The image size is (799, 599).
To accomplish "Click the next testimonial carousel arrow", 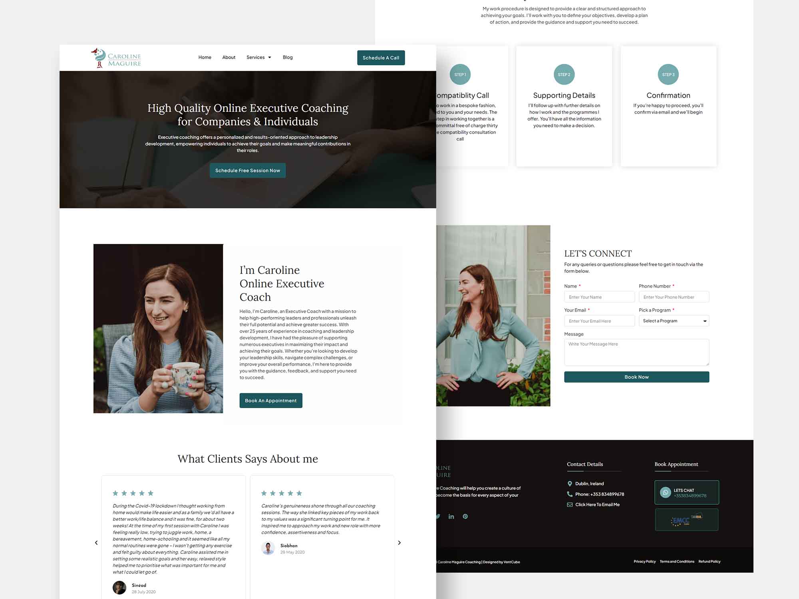I will pyautogui.click(x=399, y=542).
